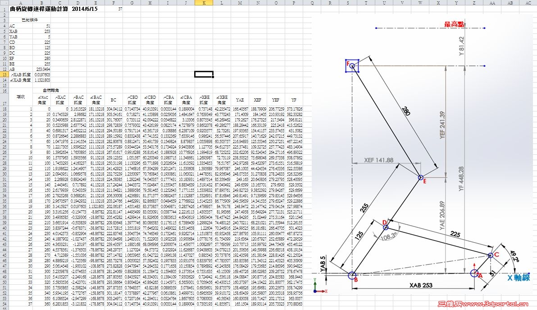Select the AC value 51
The image size is (537, 310).
[x=42, y=26]
